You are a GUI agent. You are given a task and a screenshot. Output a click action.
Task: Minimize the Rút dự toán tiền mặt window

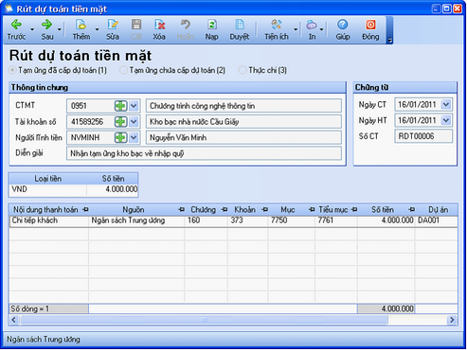[436, 9]
